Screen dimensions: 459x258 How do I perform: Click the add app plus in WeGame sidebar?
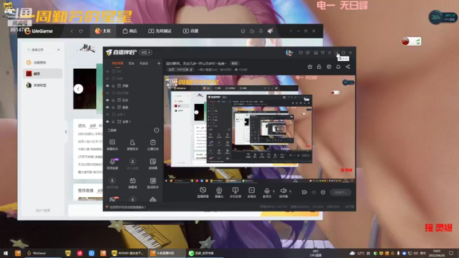click(59, 50)
